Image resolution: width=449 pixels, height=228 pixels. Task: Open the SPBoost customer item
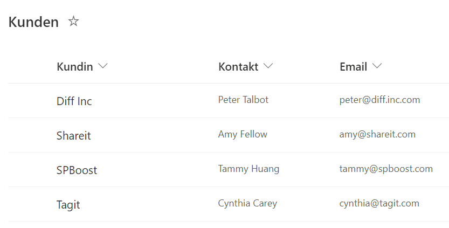click(x=77, y=170)
